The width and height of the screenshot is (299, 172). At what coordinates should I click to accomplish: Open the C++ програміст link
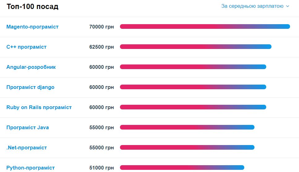pos(26,47)
